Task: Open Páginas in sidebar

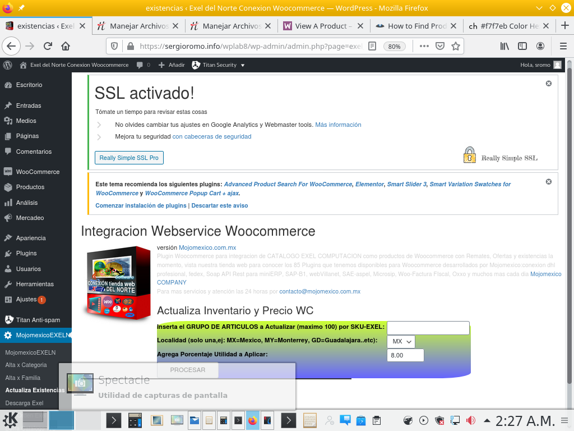Action: pos(27,136)
